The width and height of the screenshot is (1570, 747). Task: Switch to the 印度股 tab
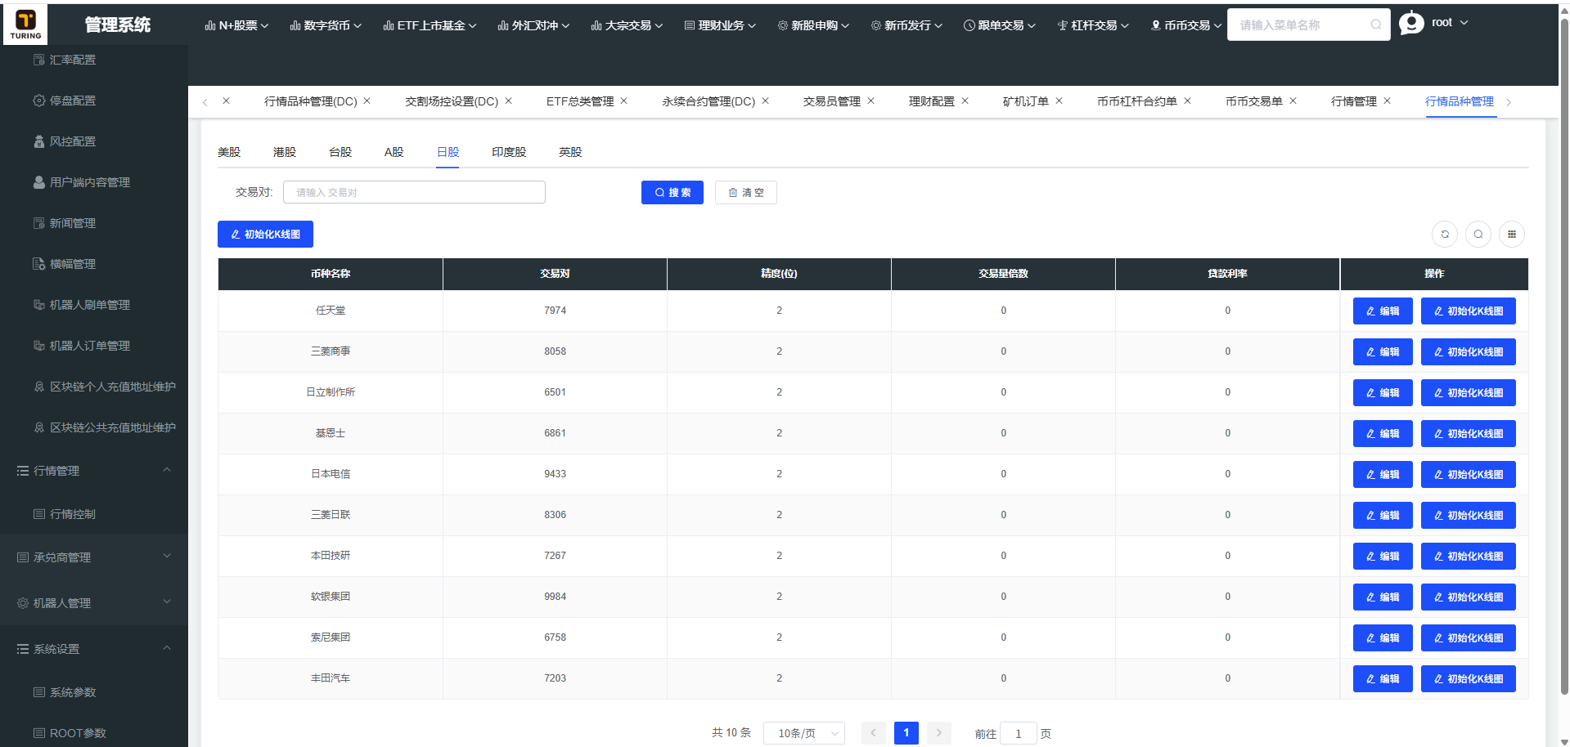pyautogui.click(x=509, y=152)
